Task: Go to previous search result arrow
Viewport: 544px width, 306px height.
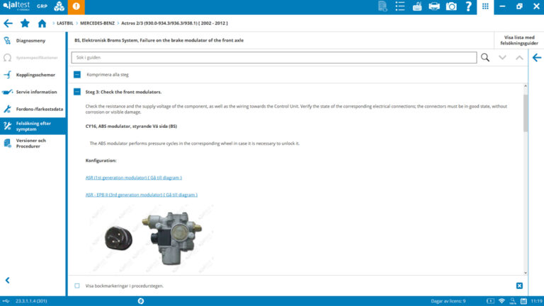Action: point(519,57)
